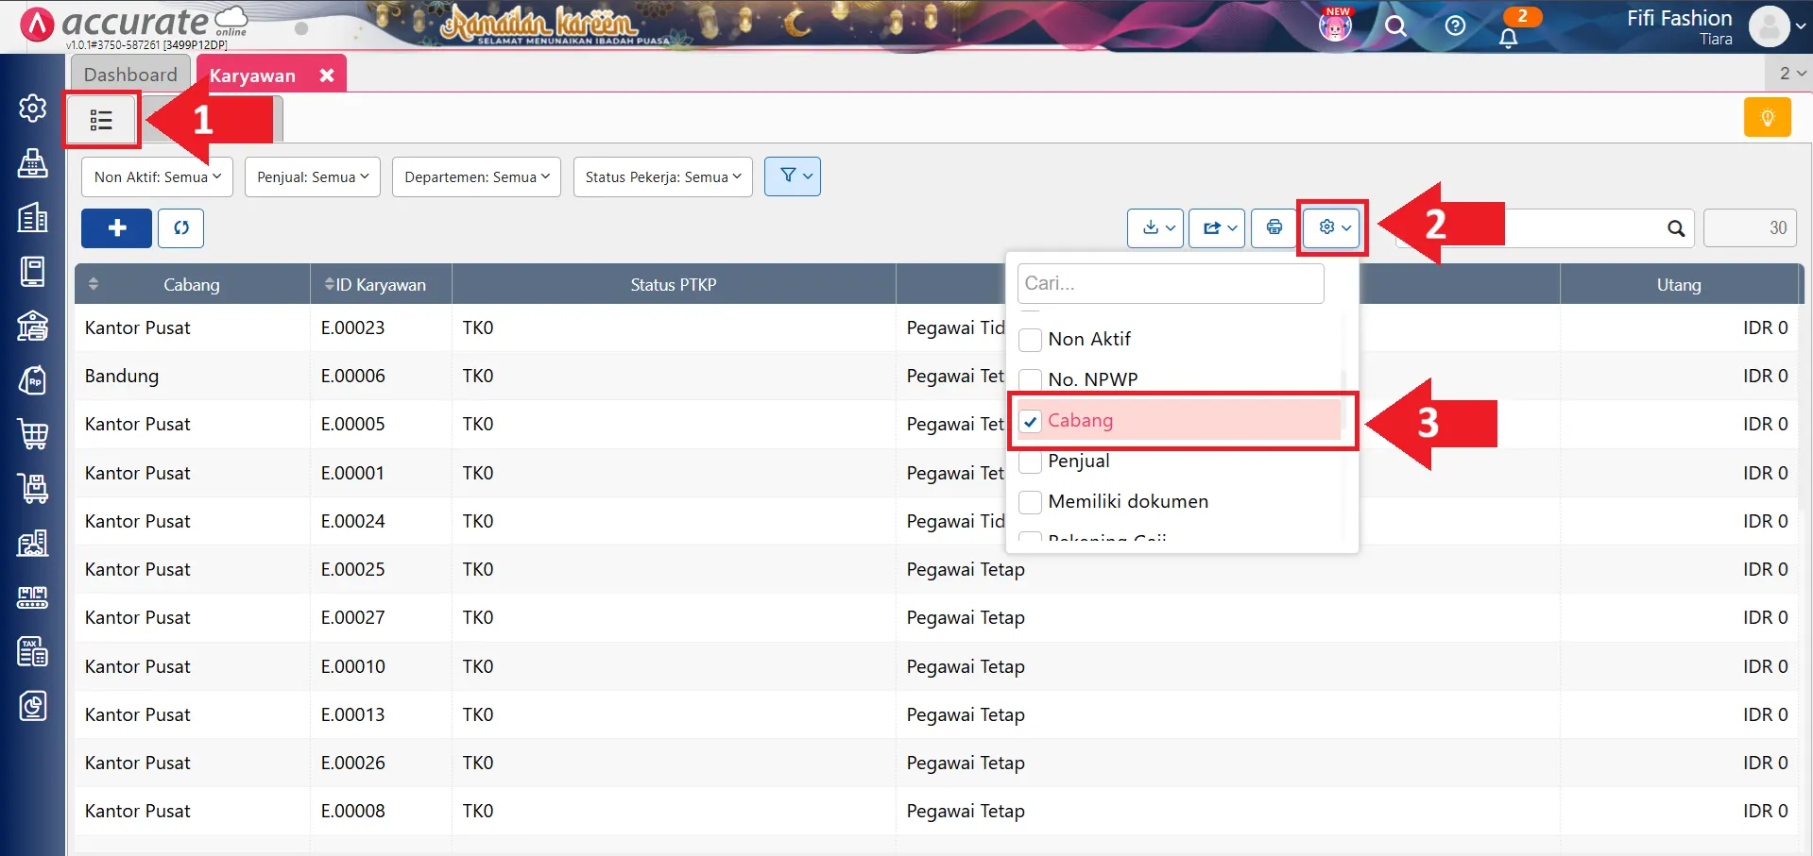Click the refresh list icon
The height and width of the screenshot is (856, 1813).
[181, 228]
